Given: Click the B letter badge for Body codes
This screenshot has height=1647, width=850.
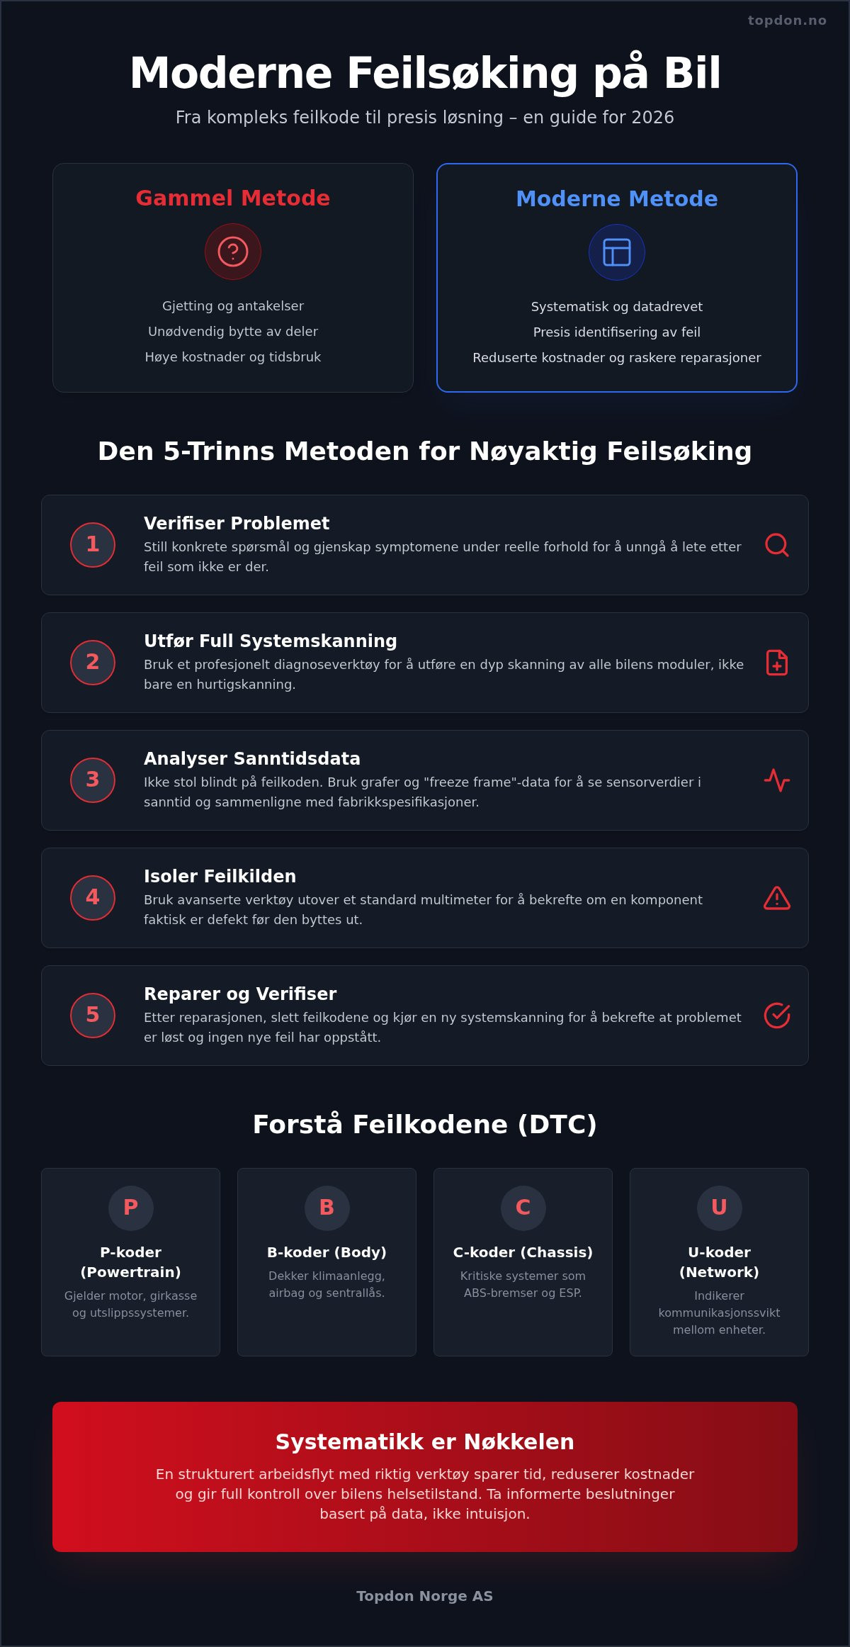Looking at the screenshot, I should pyautogui.click(x=327, y=1208).
